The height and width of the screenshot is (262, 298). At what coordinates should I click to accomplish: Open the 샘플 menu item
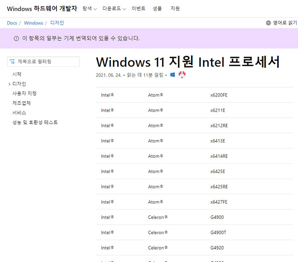click(157, 9)
